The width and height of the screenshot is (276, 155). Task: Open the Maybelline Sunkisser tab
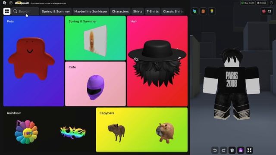point(91,12)
